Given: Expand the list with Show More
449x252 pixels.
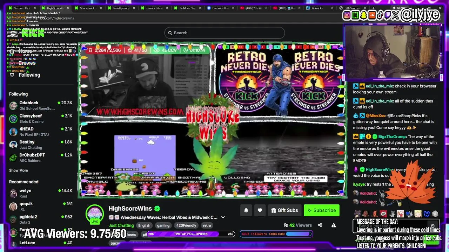Looking at the screenshot, I should pos(19,170).
